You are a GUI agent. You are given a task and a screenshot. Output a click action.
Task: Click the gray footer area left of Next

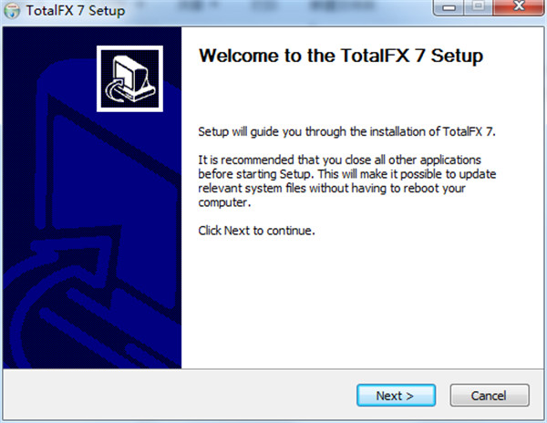pyautogui.click(x=178, y=395)
